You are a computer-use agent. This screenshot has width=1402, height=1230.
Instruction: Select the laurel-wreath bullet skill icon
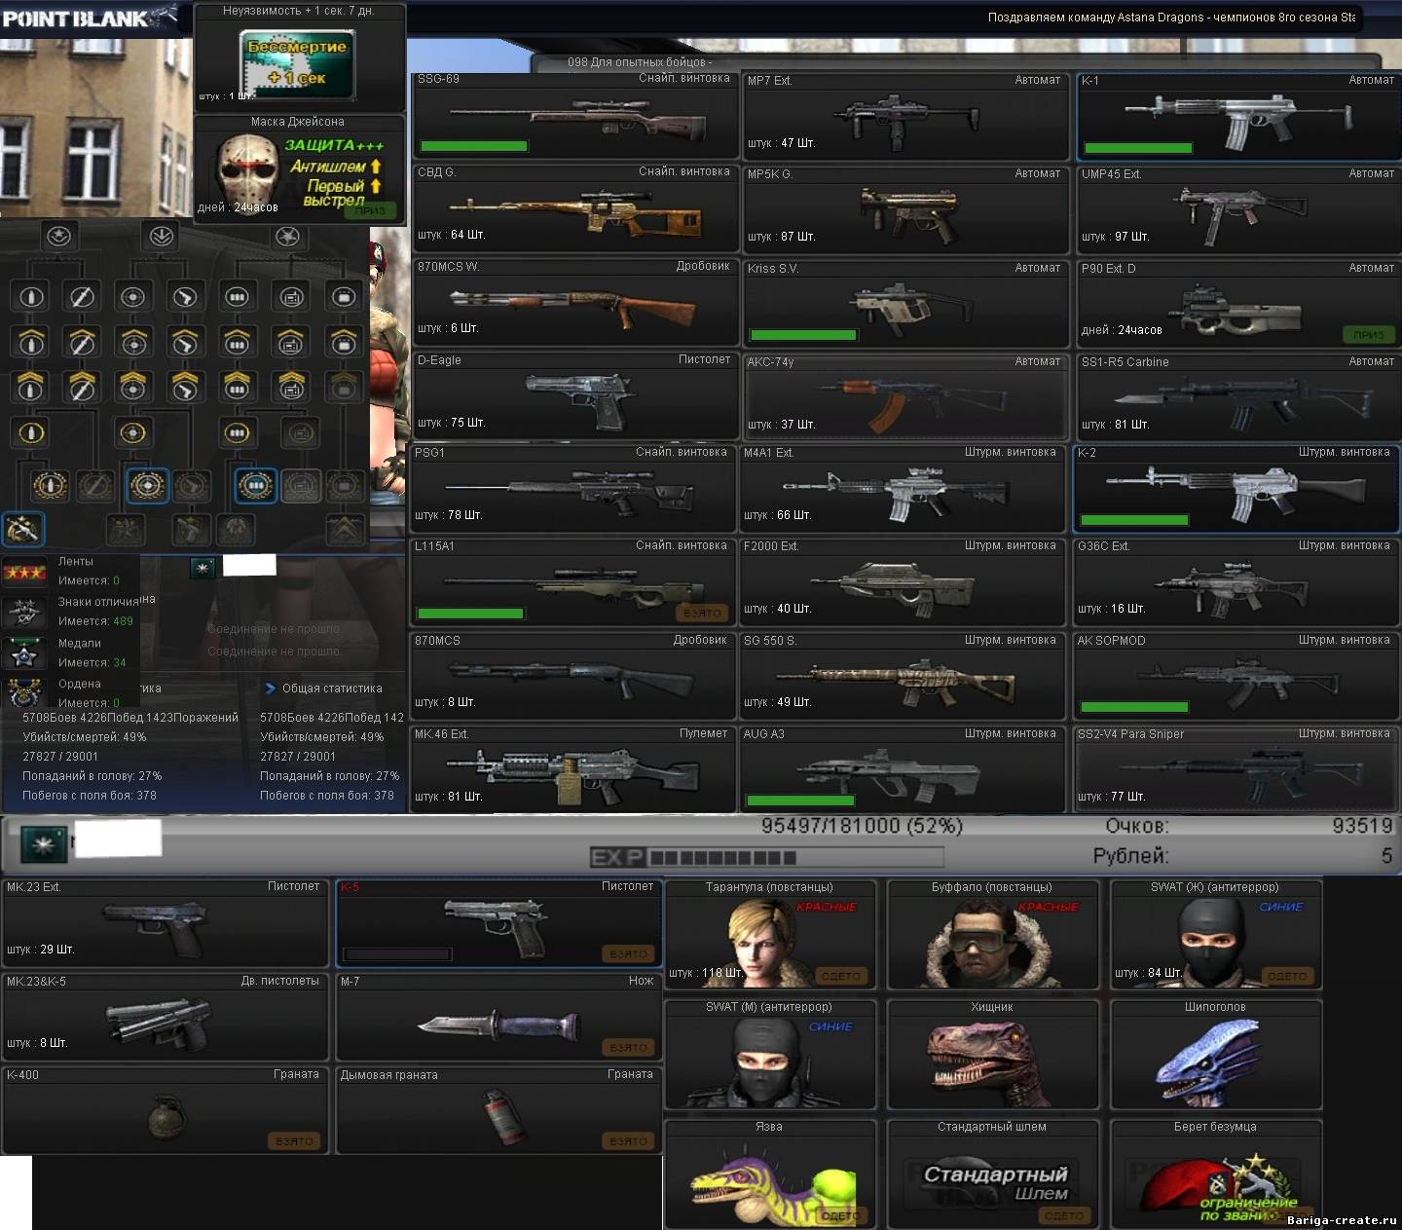pyautogui.click(x=50, y=485)
